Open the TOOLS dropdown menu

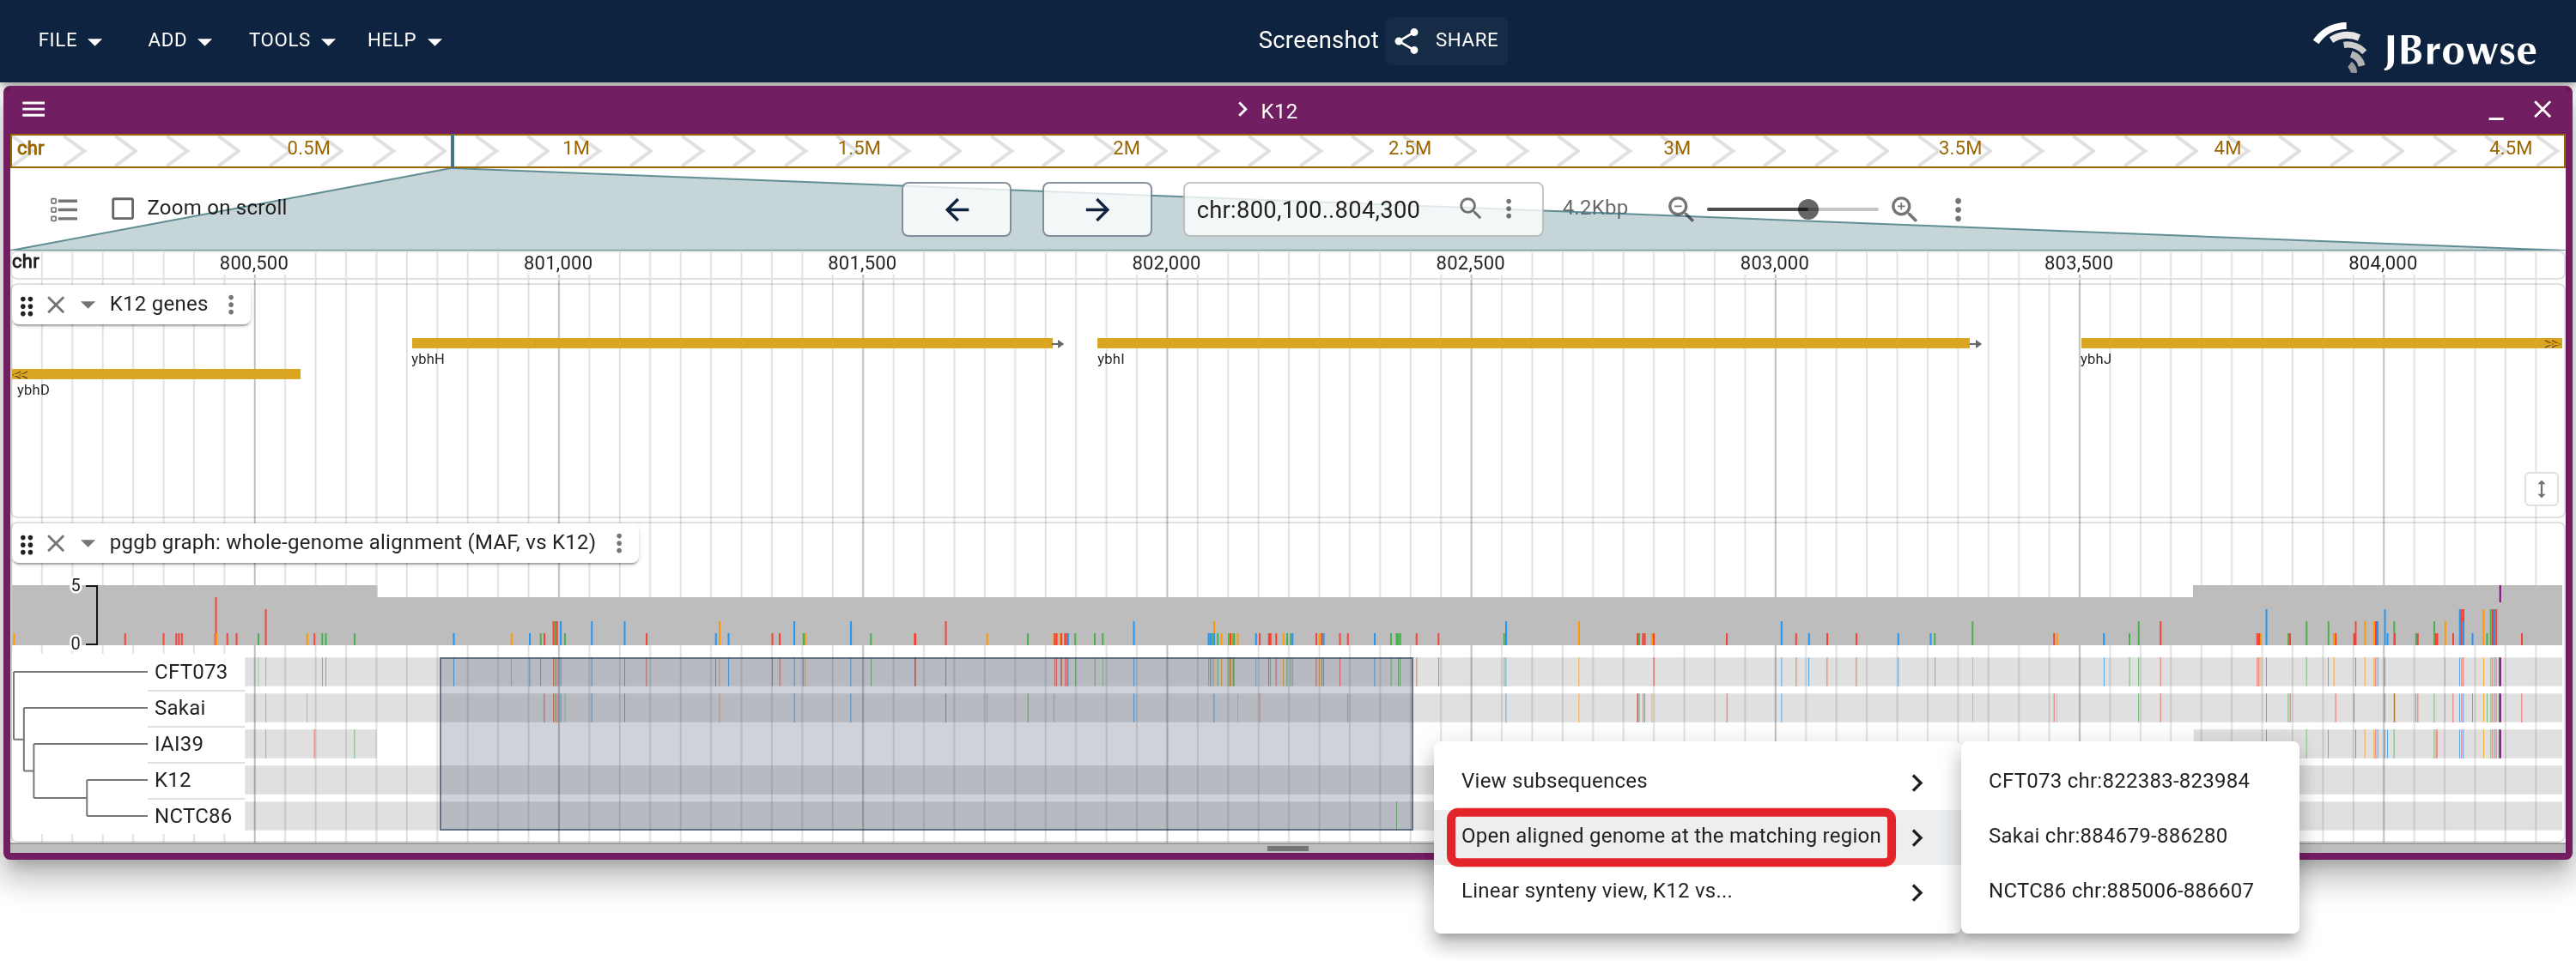click(291, 40)
